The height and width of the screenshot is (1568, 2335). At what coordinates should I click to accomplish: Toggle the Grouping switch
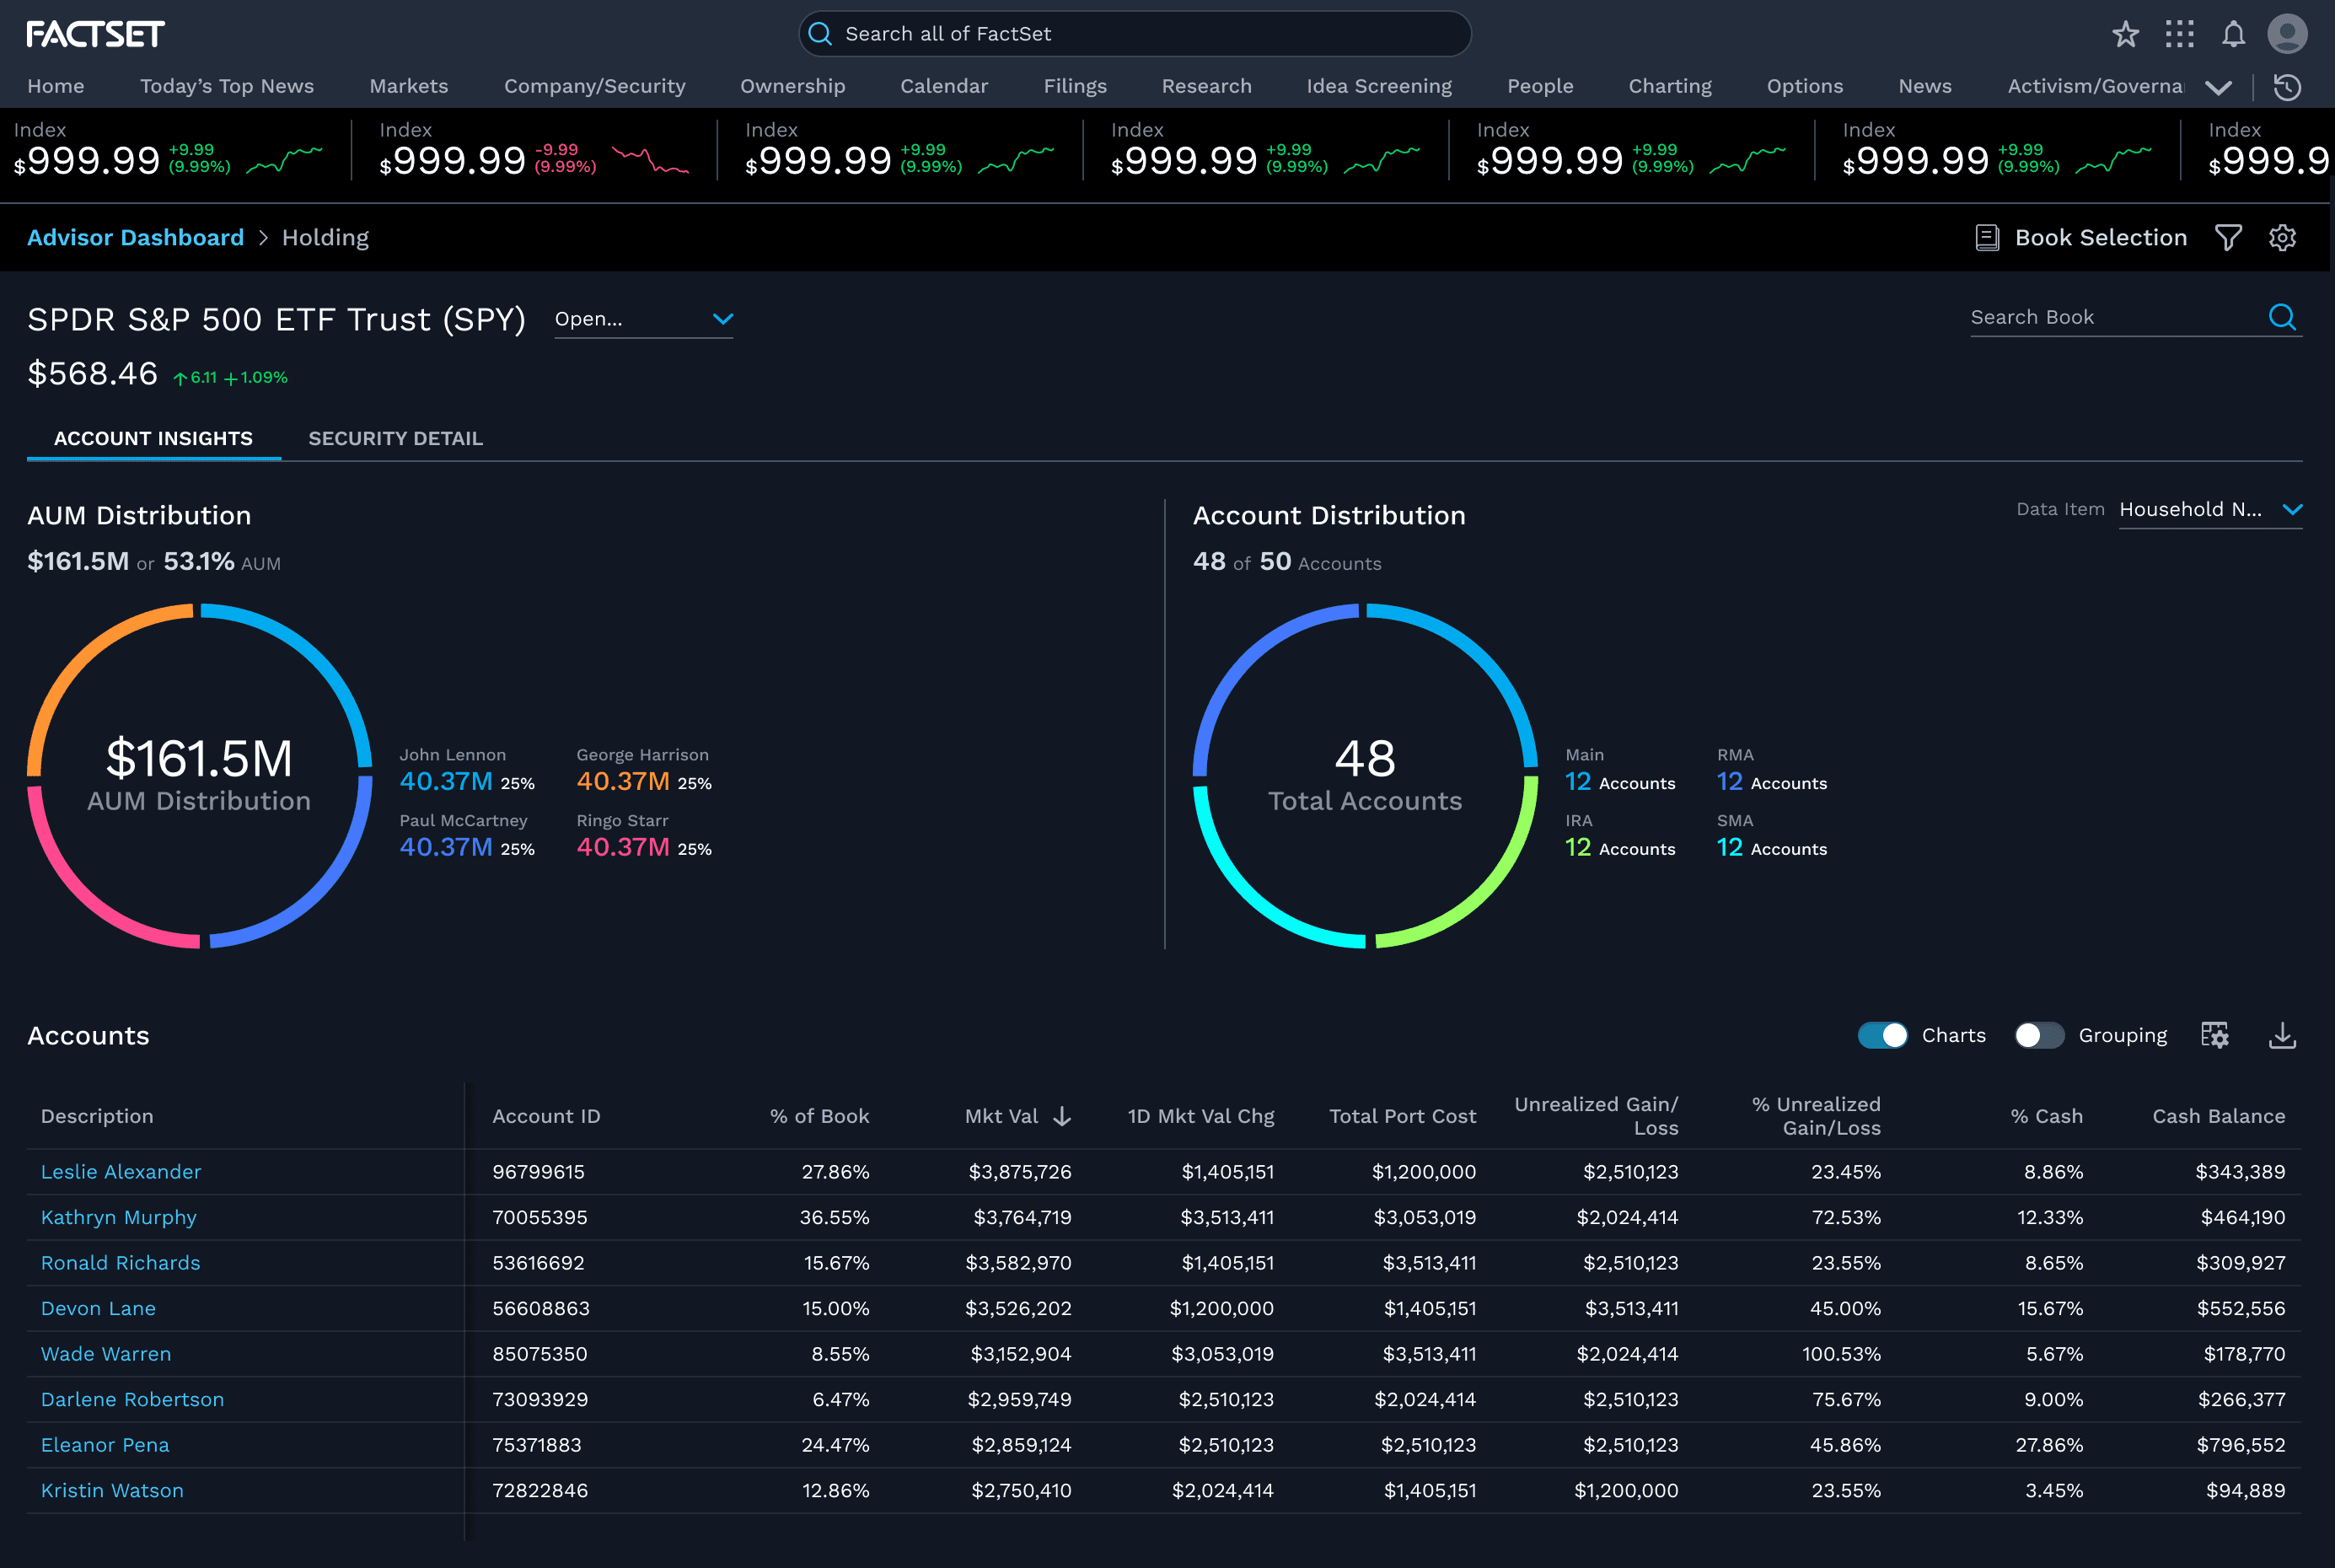(2039, 1035)
